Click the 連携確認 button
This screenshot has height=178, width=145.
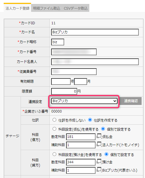coord(131,101)
